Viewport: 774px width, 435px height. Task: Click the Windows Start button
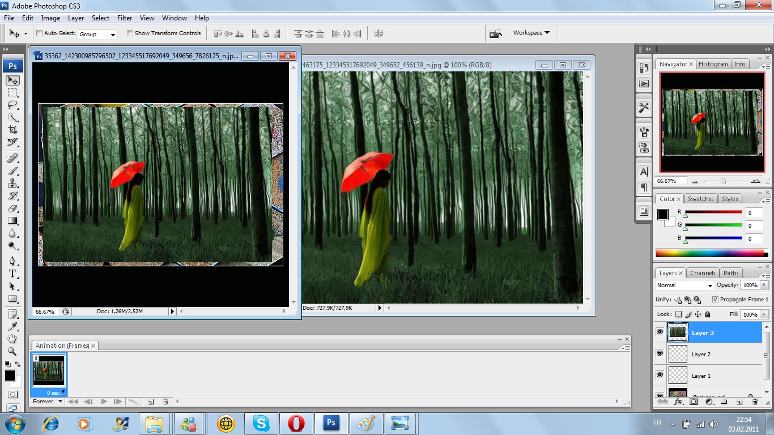(14, 423)
